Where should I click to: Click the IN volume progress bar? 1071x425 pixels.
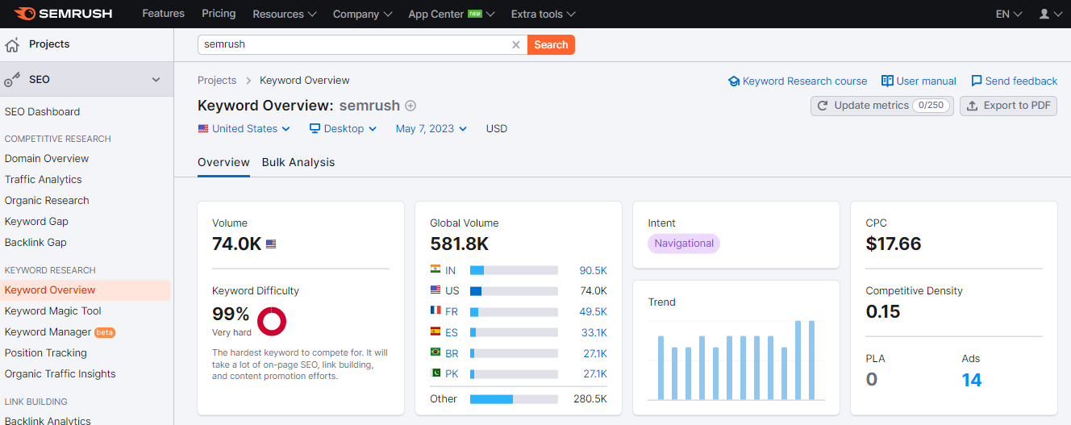[x=514, y=270]
